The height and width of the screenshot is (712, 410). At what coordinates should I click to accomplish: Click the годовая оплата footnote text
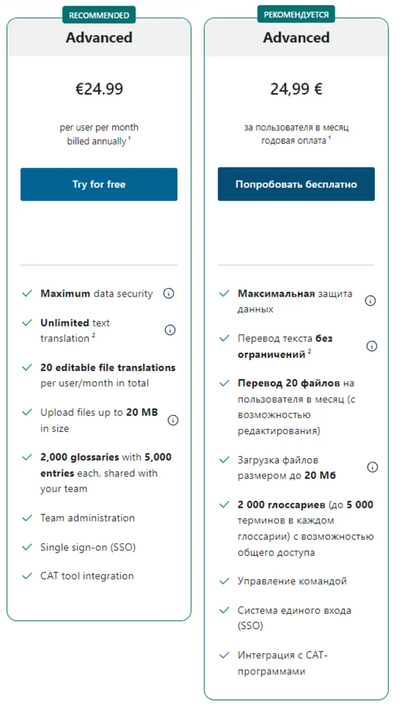click(x=294, y=141)
